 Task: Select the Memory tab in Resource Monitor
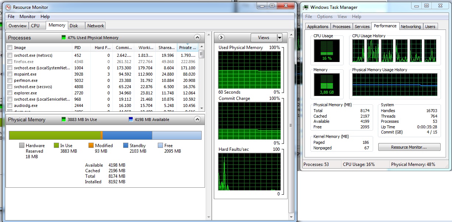click(x=57, y=25)
